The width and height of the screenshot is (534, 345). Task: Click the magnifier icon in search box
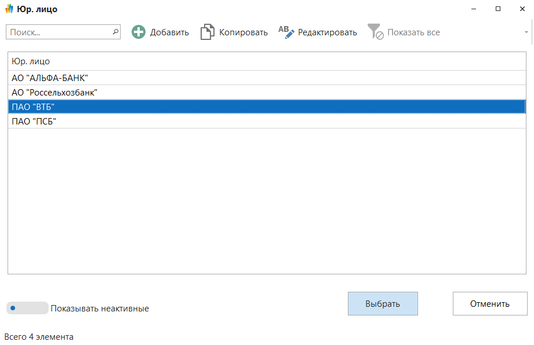click(115, 32)
